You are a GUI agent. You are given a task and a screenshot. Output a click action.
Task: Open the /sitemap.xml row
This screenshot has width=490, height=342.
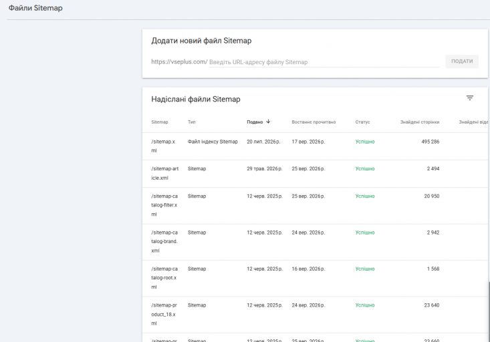315,146
